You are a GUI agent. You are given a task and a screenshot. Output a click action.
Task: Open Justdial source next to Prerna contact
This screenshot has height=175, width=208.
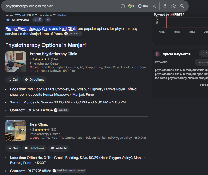(x=61, y=110)
